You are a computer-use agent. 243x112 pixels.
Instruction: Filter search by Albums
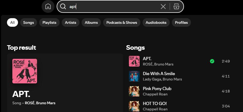(91, 22)
